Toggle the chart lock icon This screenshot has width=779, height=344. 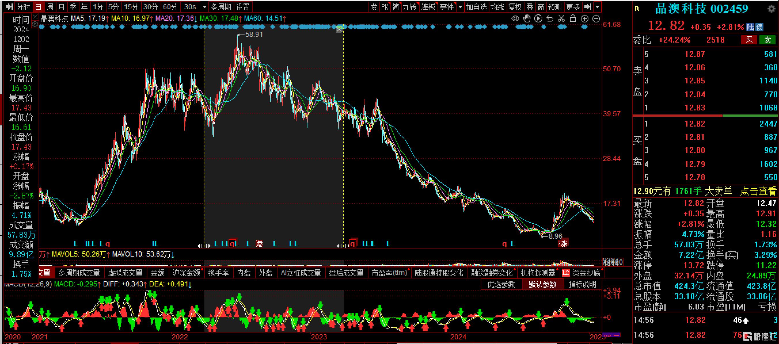click(x=573, y=18)
